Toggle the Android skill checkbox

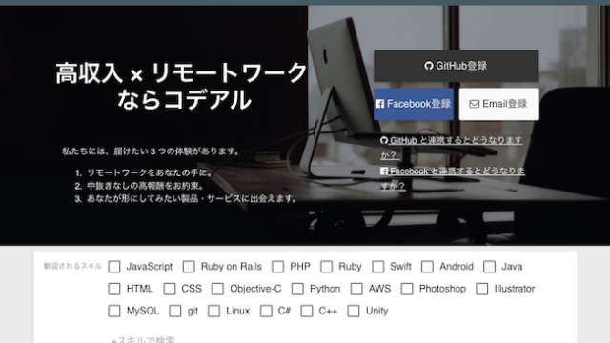pyautogui.click(x=427, y=267)
